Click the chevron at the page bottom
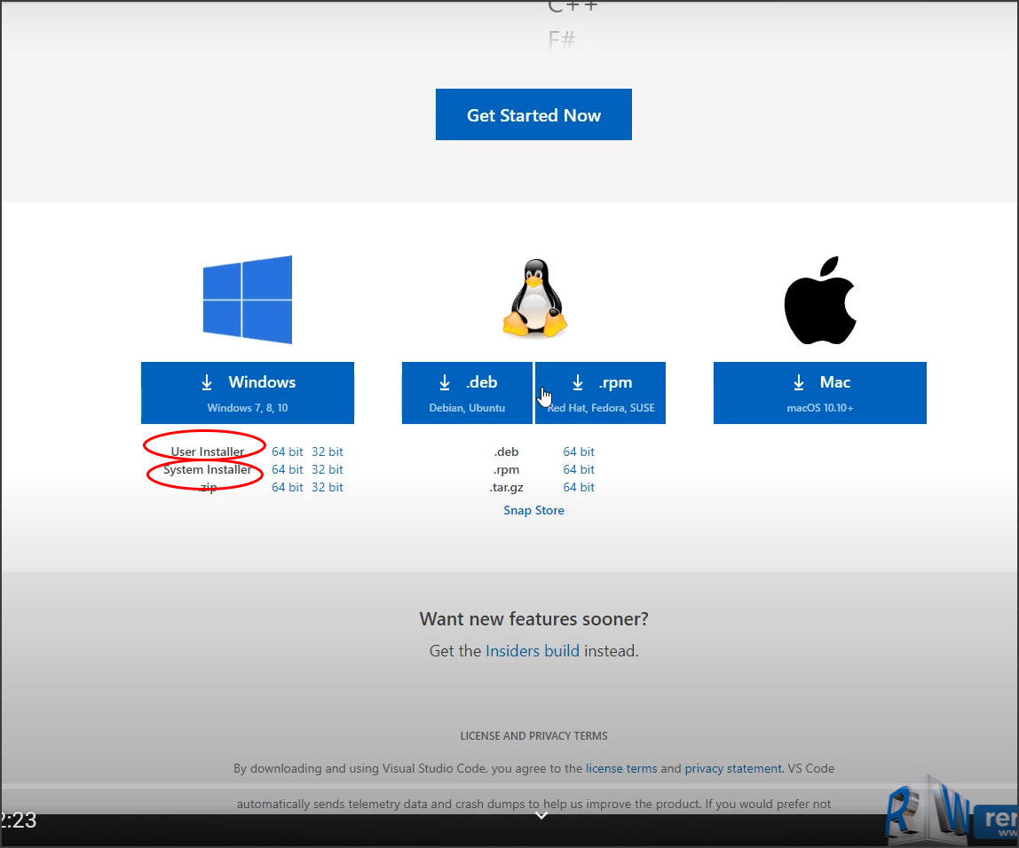 pos(541,815)
